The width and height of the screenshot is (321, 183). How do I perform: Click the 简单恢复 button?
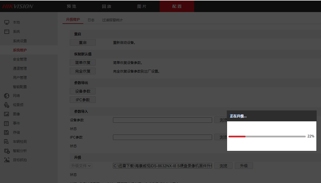(83, 63)
